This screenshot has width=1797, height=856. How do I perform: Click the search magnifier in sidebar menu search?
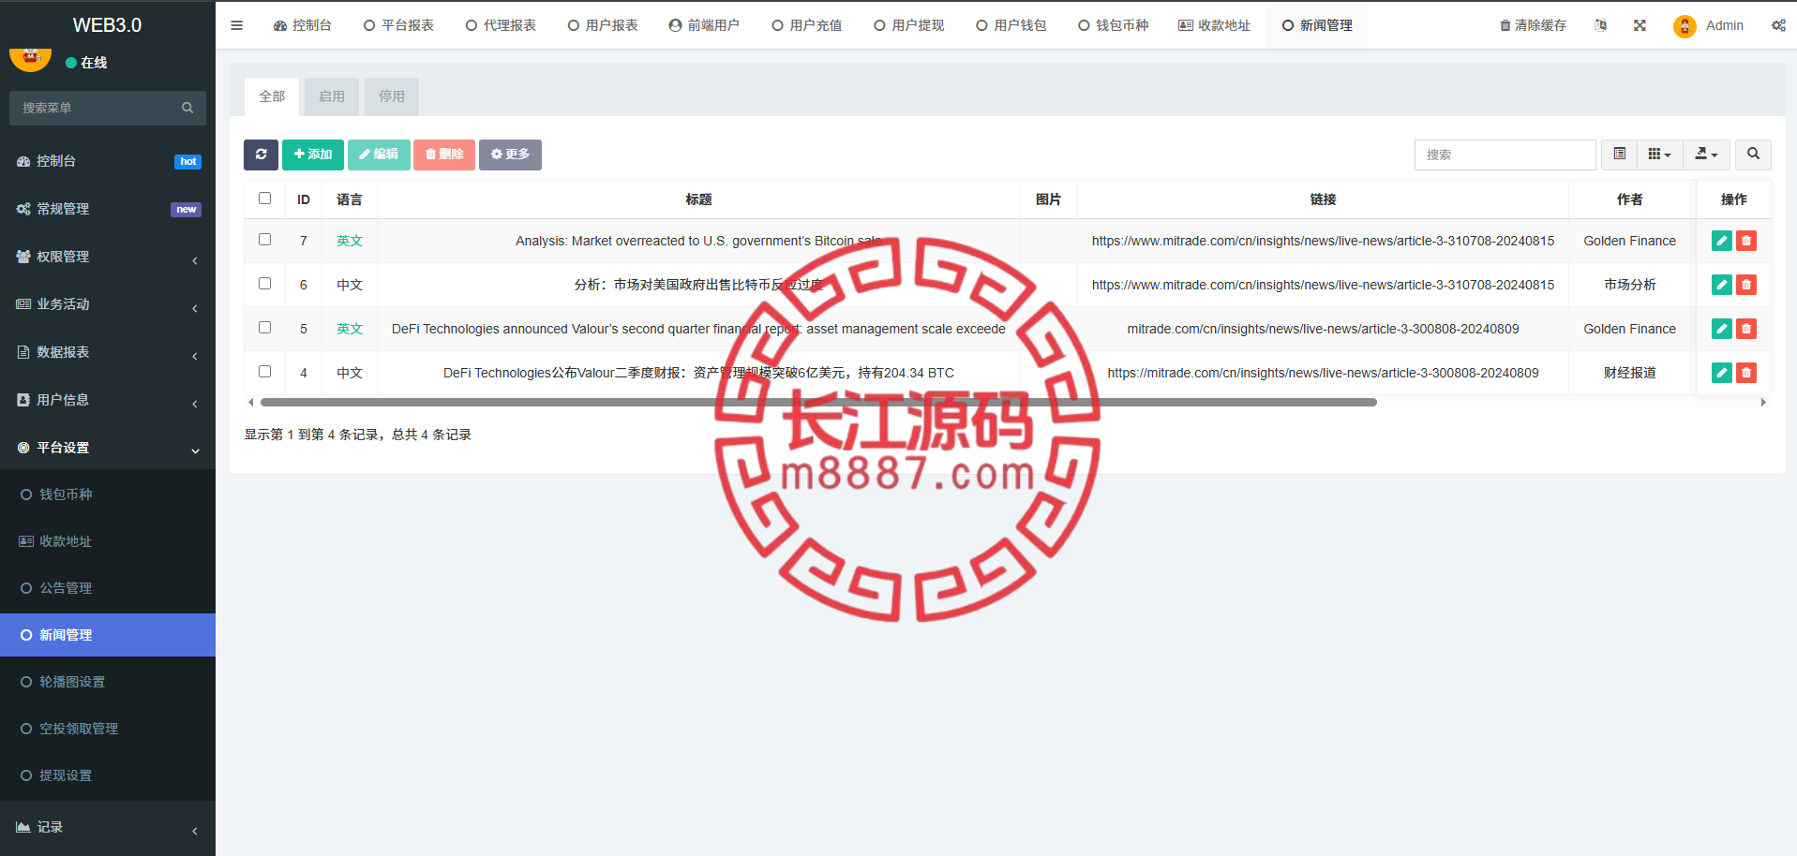[x=187, y=108]
